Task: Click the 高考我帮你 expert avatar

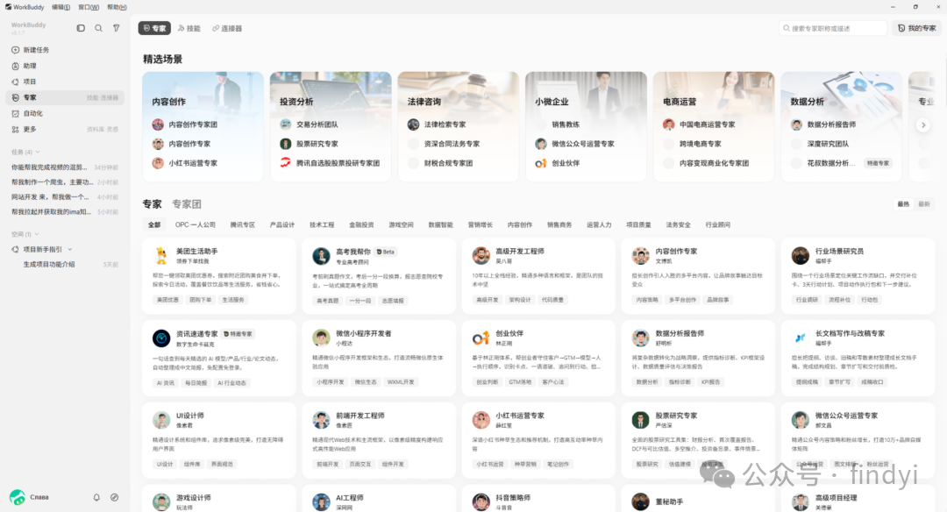Action: pos(321,256)
